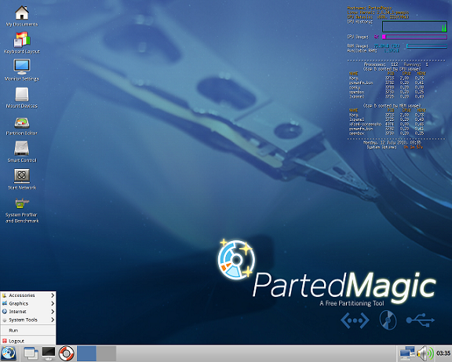This screenshot has height=362, width=452.
Task: Expand the Accessories submenu
Action: pos(28,295)
